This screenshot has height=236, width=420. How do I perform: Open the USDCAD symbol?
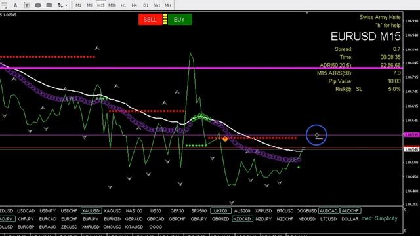26,211
